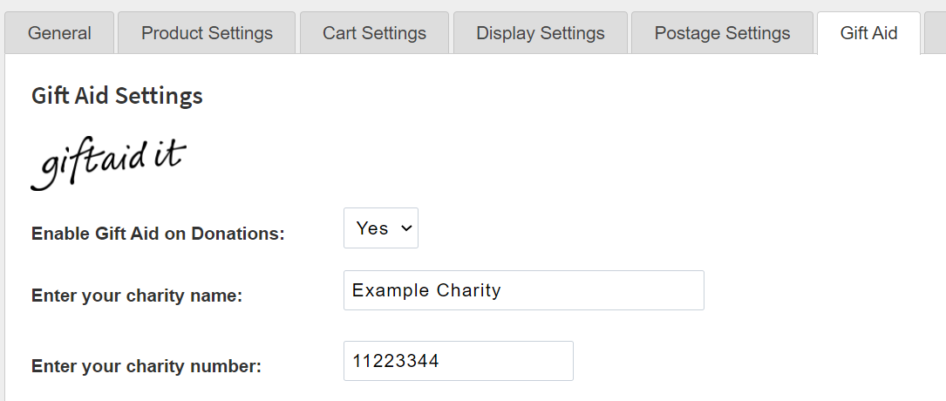Focus the charity name input field
Image resolution: width=946 pixels, height=401 pixels.
coord(523,290)
